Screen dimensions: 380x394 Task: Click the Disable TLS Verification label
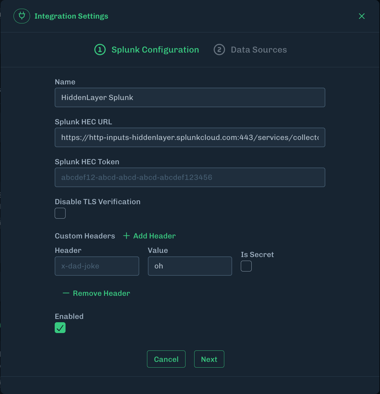click(97, 202)
